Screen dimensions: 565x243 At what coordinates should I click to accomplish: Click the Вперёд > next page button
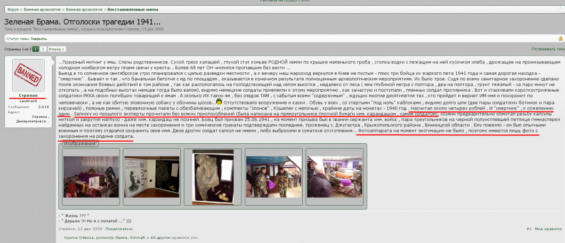56,49
